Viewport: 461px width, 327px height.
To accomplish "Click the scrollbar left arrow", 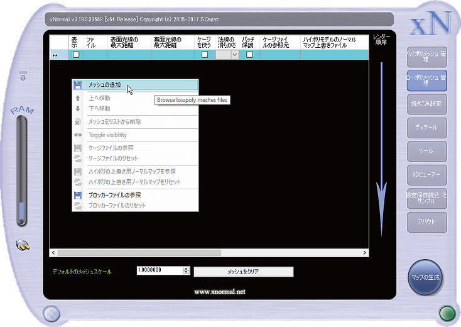I will coord(53,253).
